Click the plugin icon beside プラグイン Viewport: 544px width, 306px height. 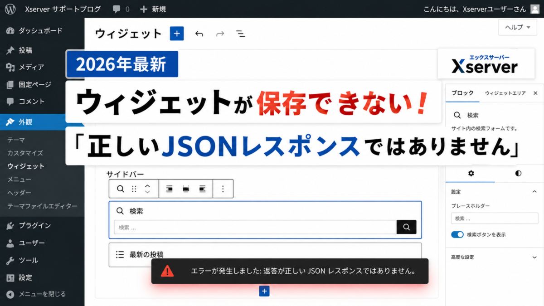[10, 225]
